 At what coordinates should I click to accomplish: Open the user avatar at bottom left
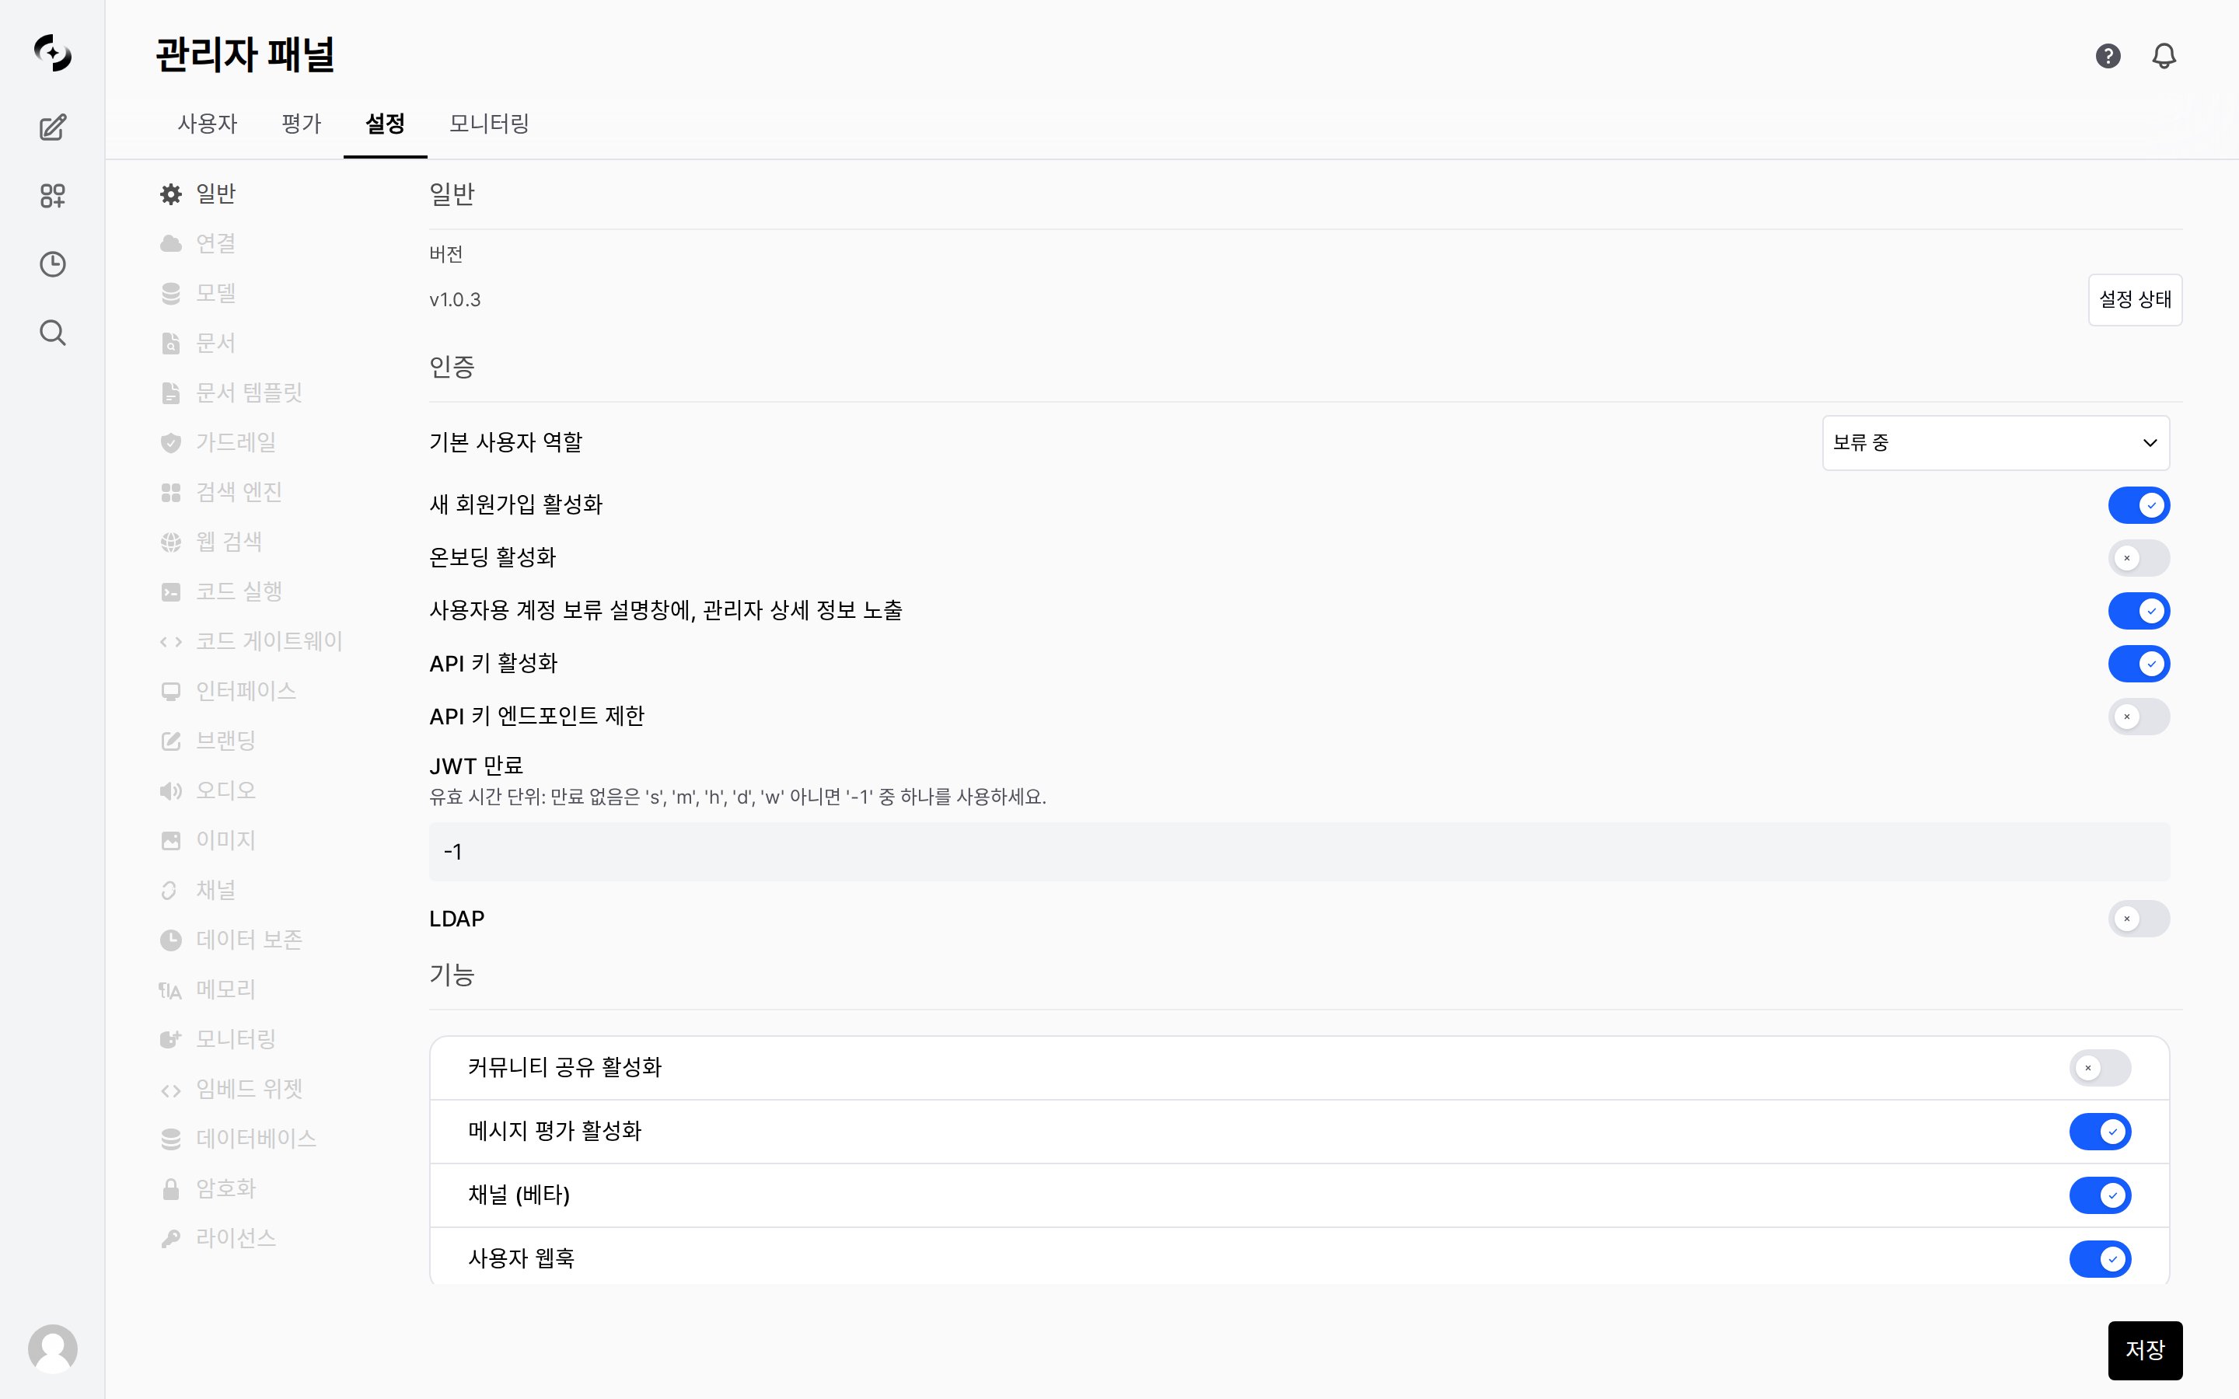coord(53,1348)
